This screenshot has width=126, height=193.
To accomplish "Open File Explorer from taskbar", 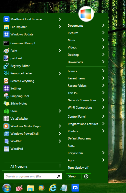I will tap(30, 188).
